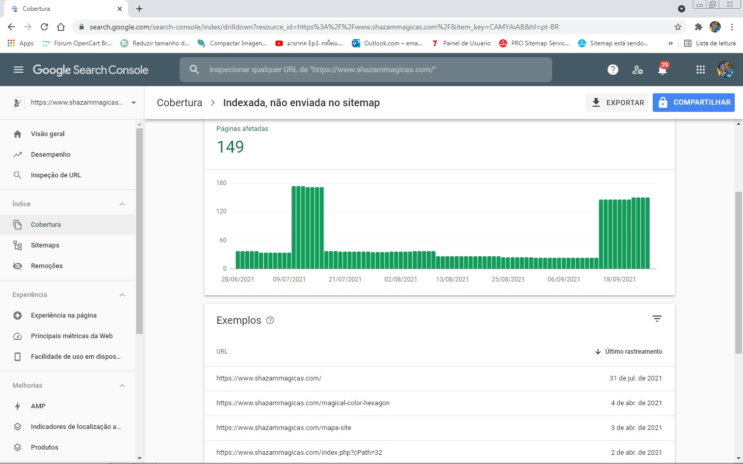
Task: Open Chrome three-dot menu
Action: 732,27
